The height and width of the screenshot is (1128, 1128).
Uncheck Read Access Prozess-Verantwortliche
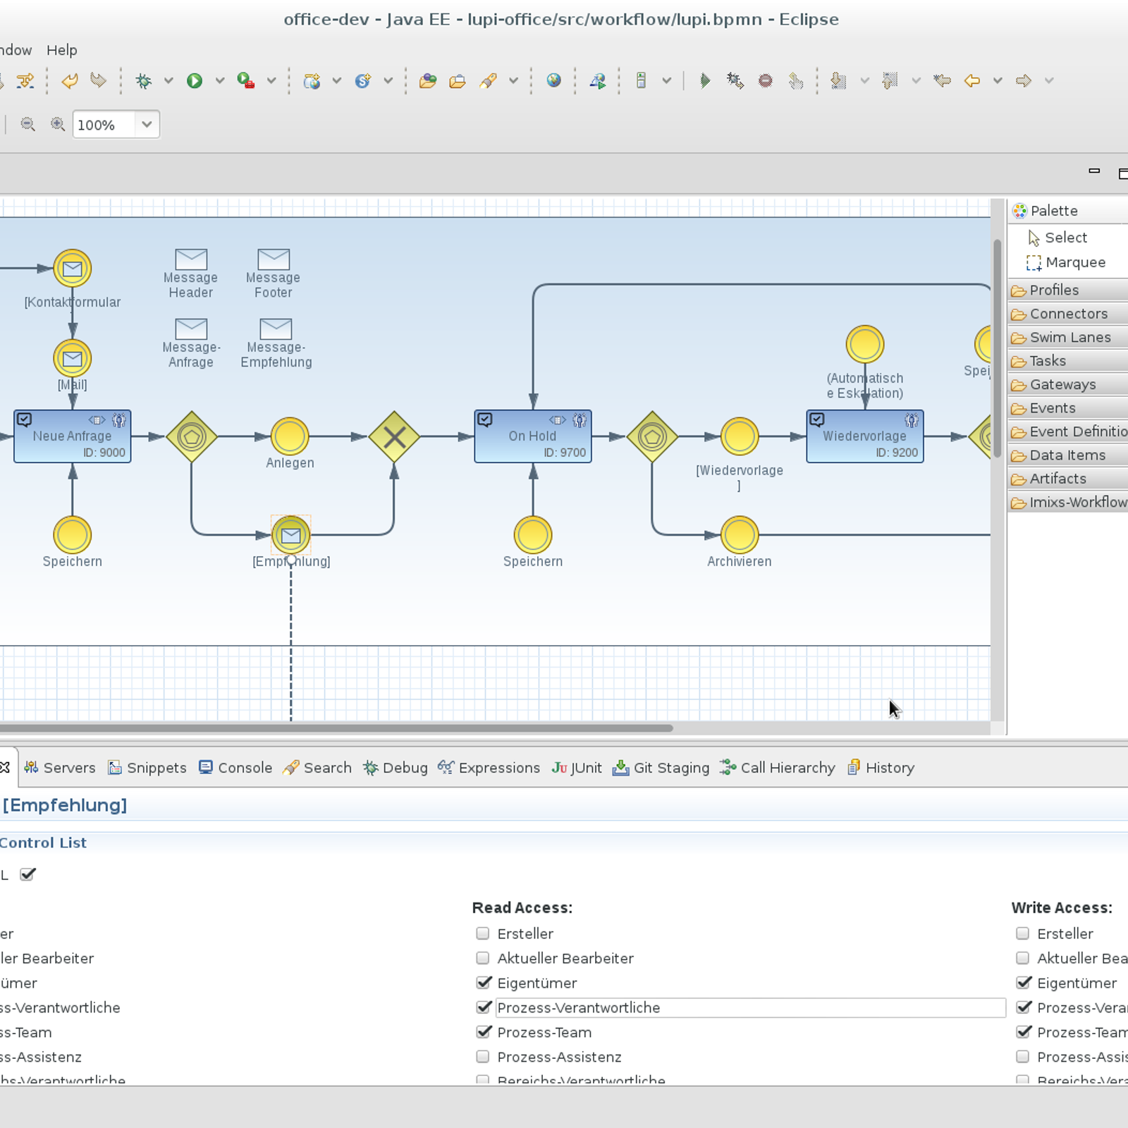point(483,1007)
